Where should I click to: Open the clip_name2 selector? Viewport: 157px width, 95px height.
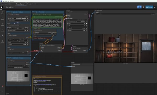[18, 41]
